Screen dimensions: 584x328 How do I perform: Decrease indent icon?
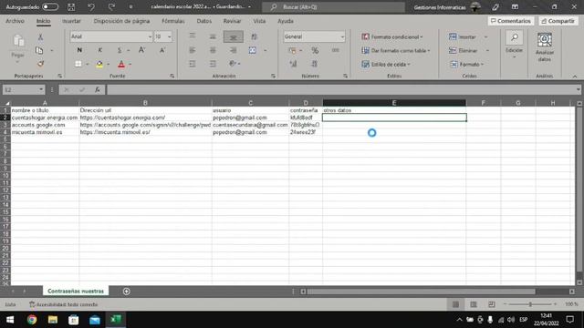pyautogui.click(x=193, y=64)
